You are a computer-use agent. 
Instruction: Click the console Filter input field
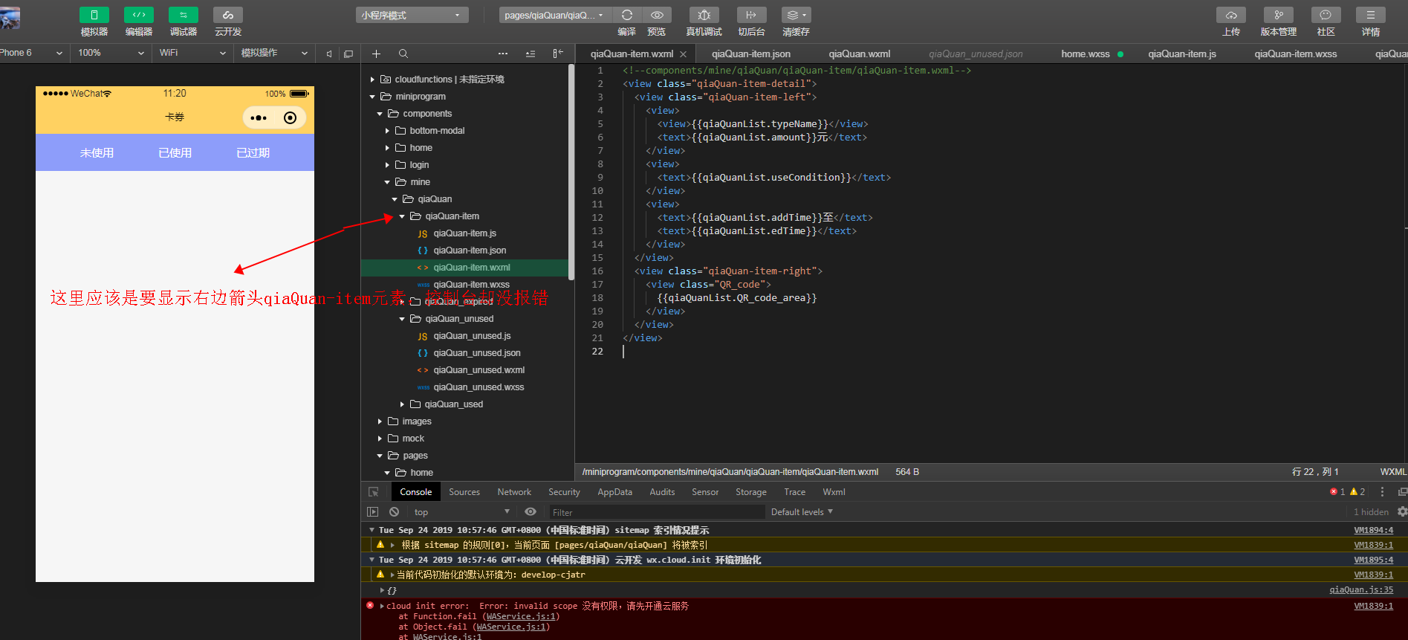point(656,512)
